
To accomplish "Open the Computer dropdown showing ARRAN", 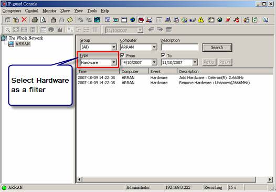I will tap(154, 47).
